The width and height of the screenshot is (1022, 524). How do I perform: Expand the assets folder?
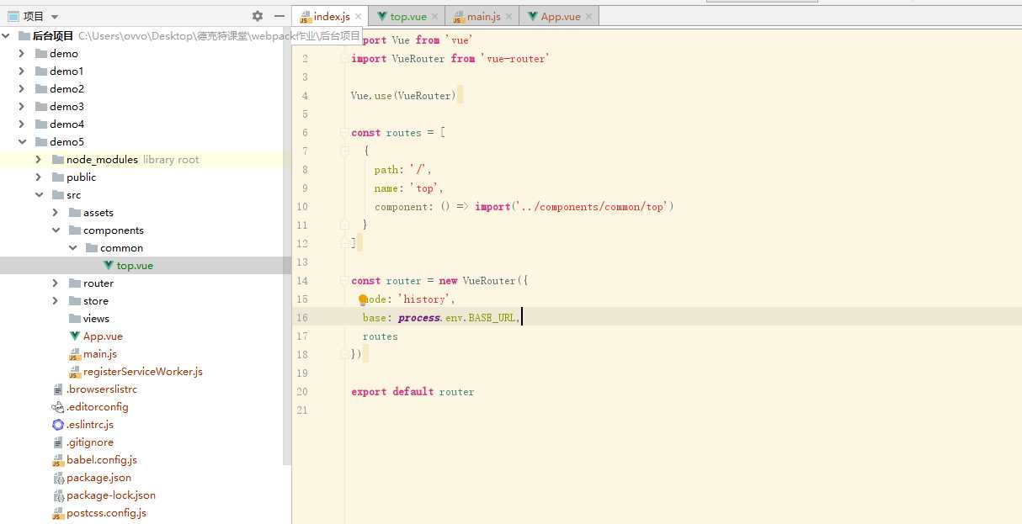coord(56,213)
